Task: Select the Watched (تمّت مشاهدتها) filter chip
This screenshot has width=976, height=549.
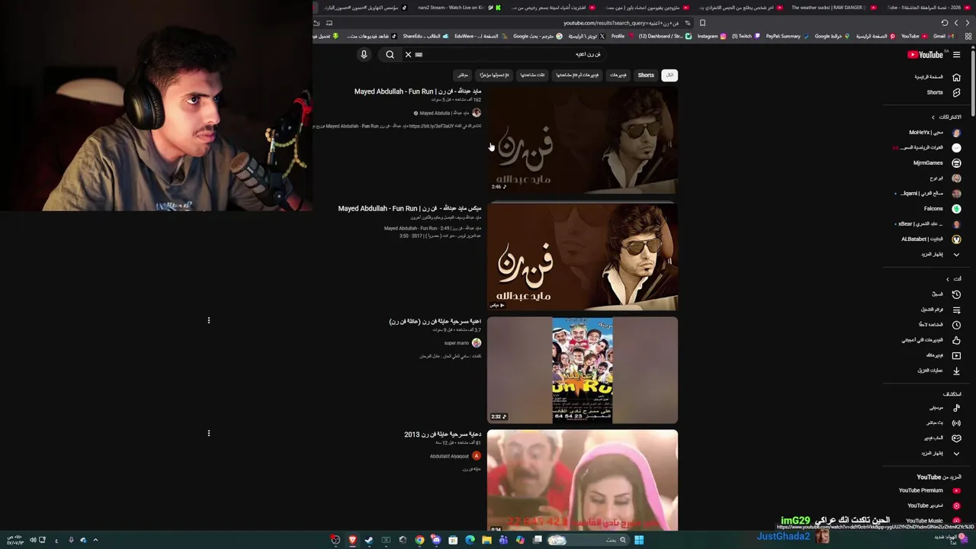Action: point(532,75)
